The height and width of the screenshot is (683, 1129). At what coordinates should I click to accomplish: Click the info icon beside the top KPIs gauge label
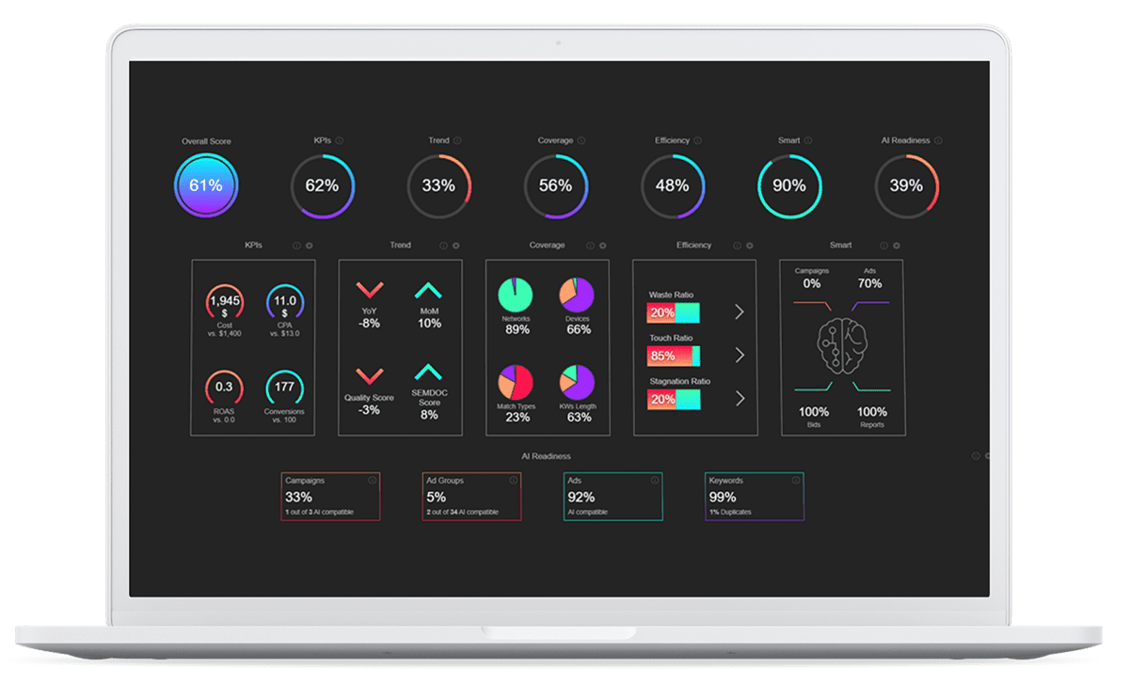coord(340,141)
